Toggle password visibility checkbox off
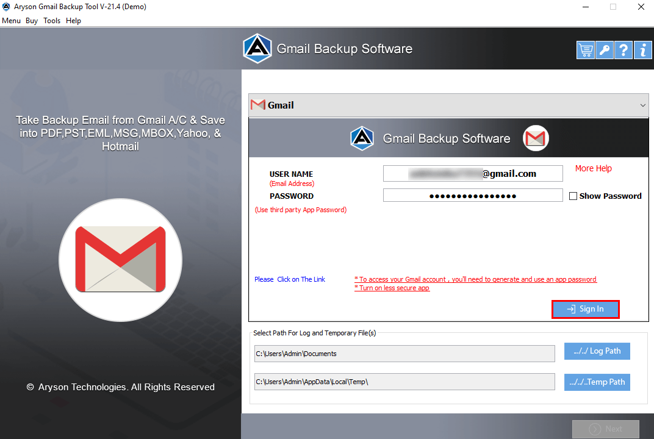Screen dimensions: 654x439 [572, 196]
